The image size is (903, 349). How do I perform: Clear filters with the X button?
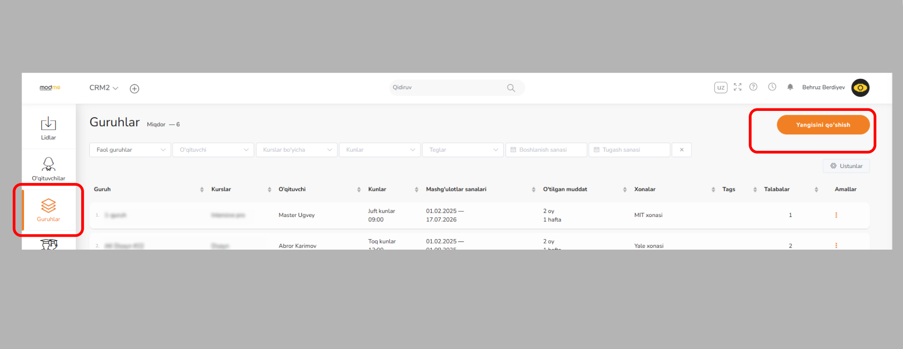(681, 150)
